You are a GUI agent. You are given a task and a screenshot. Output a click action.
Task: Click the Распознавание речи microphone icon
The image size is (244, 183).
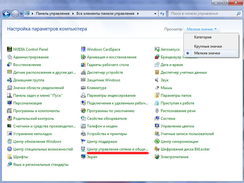[157, 111]
